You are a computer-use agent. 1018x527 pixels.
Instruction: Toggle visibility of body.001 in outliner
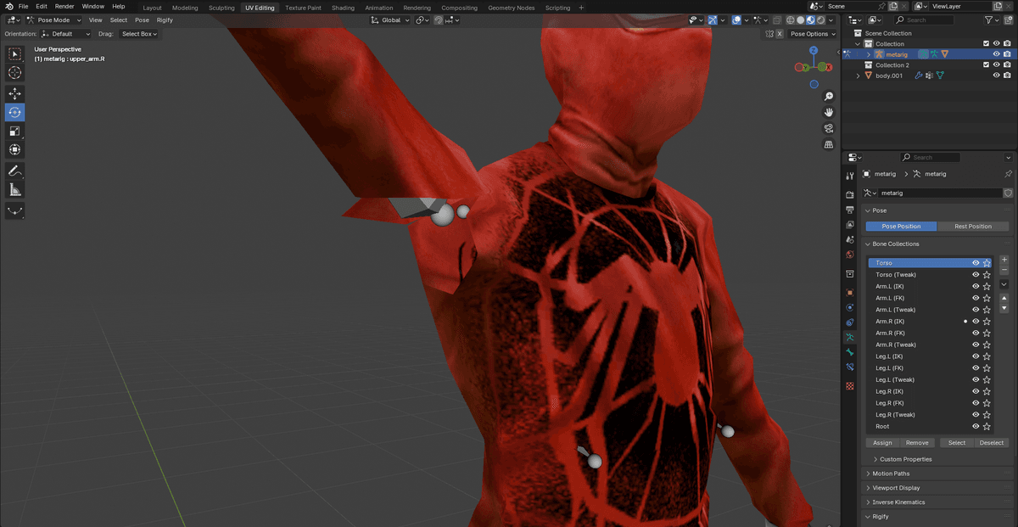(996, 76)
